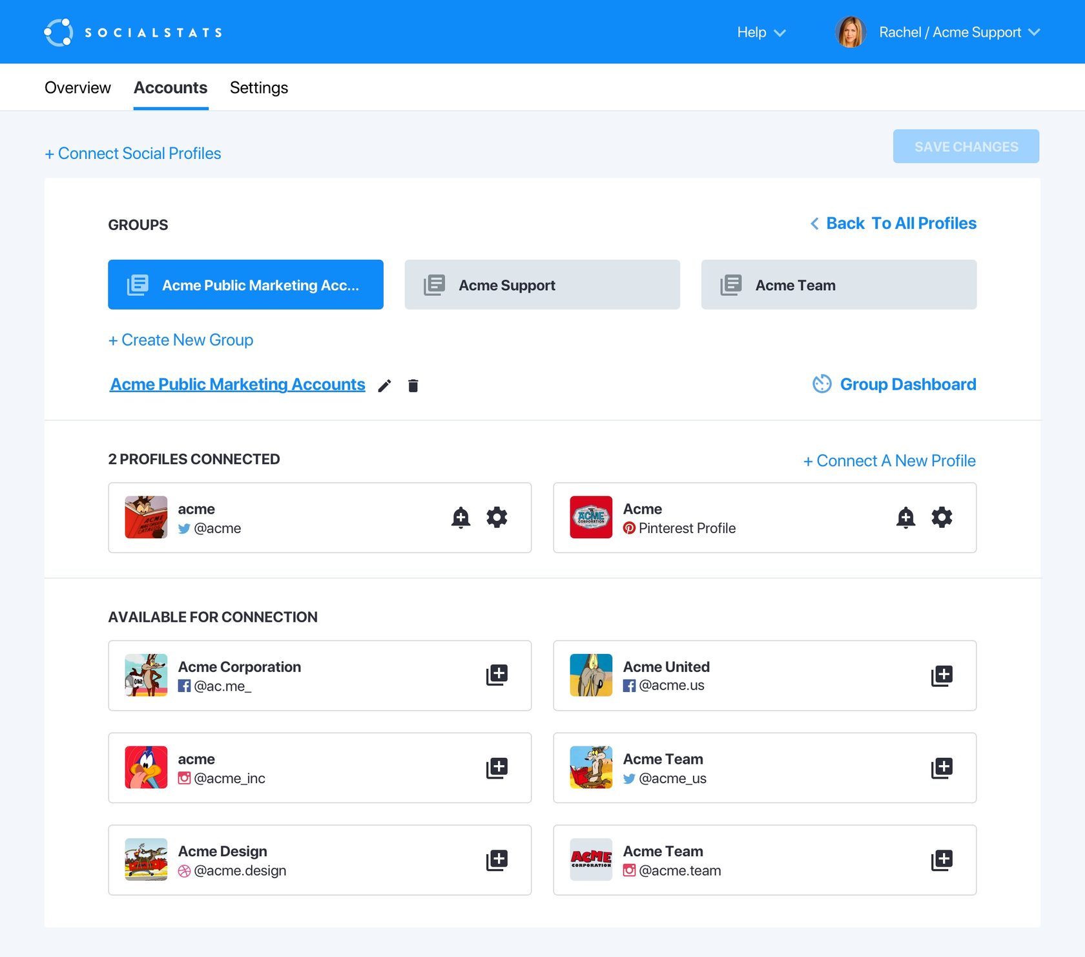Toggle alerts bell on Acme Pinterest profile
Viewport: 1085px width, 957px height.
[x=905, y=518]
